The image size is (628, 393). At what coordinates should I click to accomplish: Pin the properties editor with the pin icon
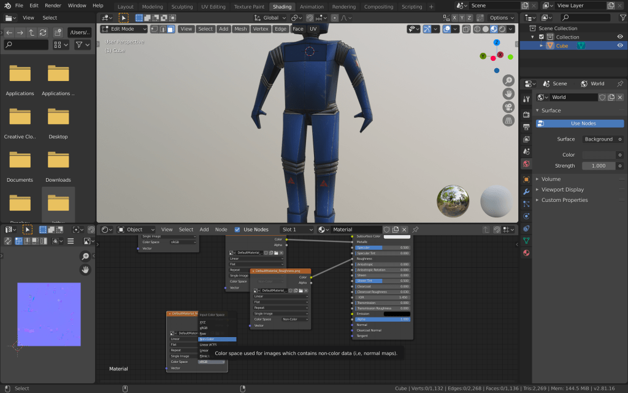[x=619, y=84]
